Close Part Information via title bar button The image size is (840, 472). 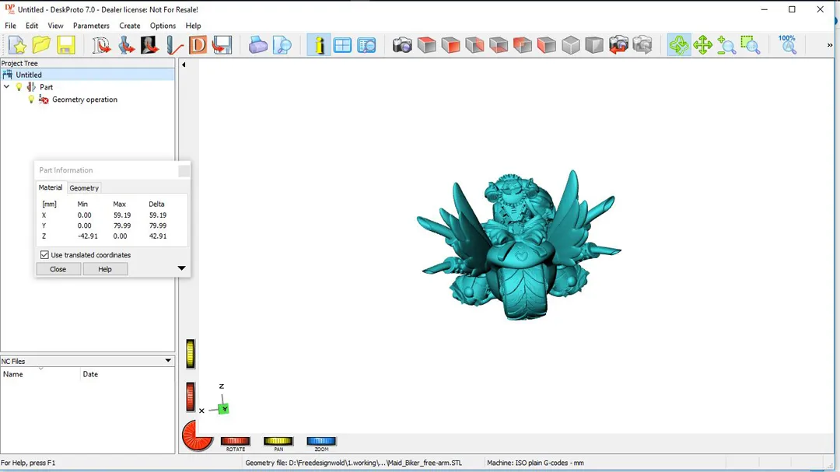coord(184,170)
